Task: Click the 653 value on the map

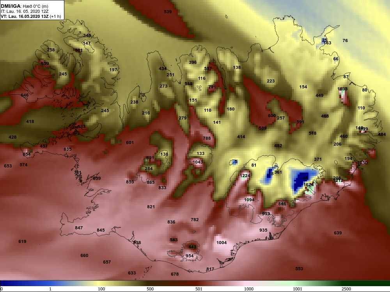Action: [8, 166]
